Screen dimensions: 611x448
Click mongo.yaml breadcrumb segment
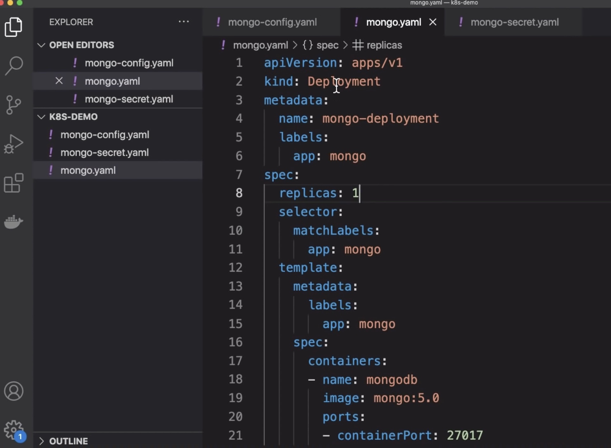pos(260,45)
